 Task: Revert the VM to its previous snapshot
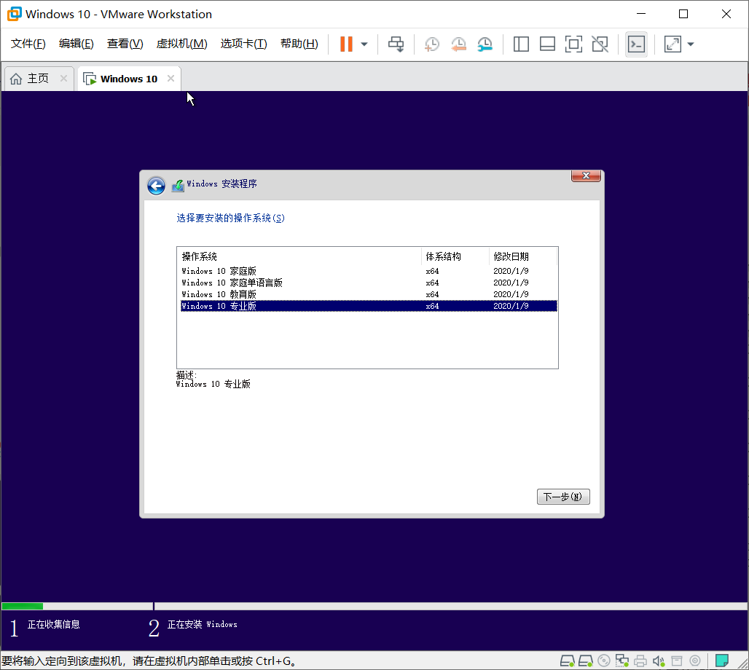pyautogui.click(x=458, y=44)
